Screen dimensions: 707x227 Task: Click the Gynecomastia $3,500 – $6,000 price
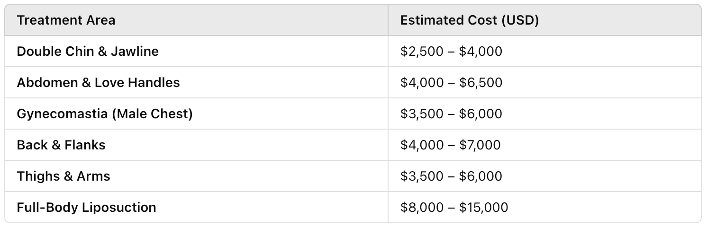544,113
